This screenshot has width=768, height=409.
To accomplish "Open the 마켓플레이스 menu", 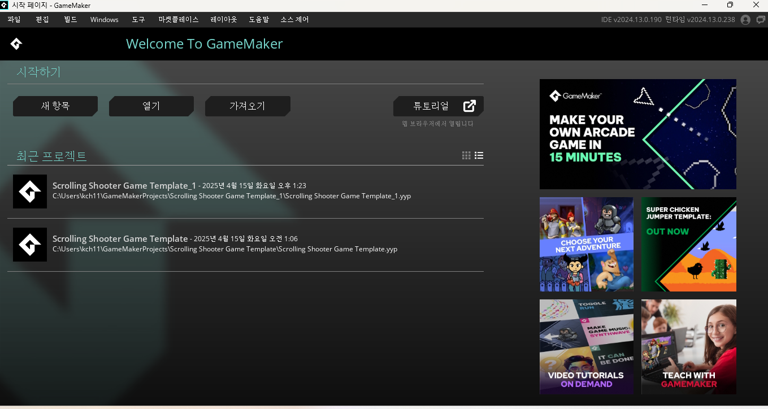I will click(x=179, y=20).
